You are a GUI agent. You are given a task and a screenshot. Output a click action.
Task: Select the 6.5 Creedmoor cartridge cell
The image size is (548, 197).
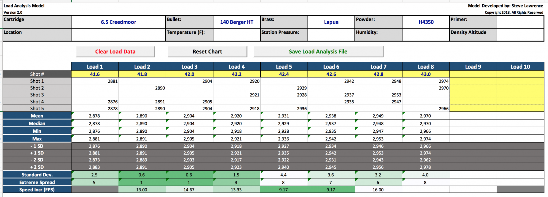click(119, 22)
